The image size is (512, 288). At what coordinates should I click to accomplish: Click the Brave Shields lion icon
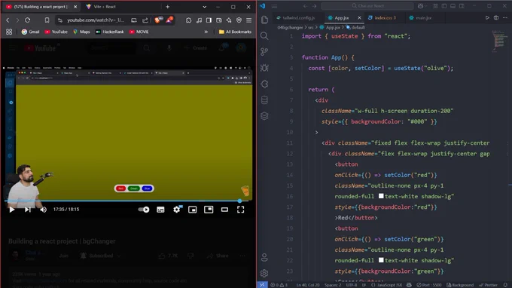tap(157, 20)
